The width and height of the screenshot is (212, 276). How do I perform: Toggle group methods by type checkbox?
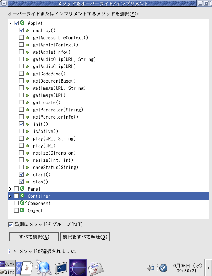(x=10, y=224)
